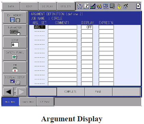Viewport: 144px width, 124px height.
Task: Open EX. MEMORY floppy disk menu
Action: [15, 18]
